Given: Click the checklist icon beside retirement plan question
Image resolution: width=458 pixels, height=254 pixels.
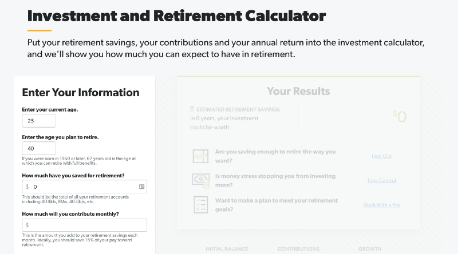Looking at the screenshot, I should [201, 205].
